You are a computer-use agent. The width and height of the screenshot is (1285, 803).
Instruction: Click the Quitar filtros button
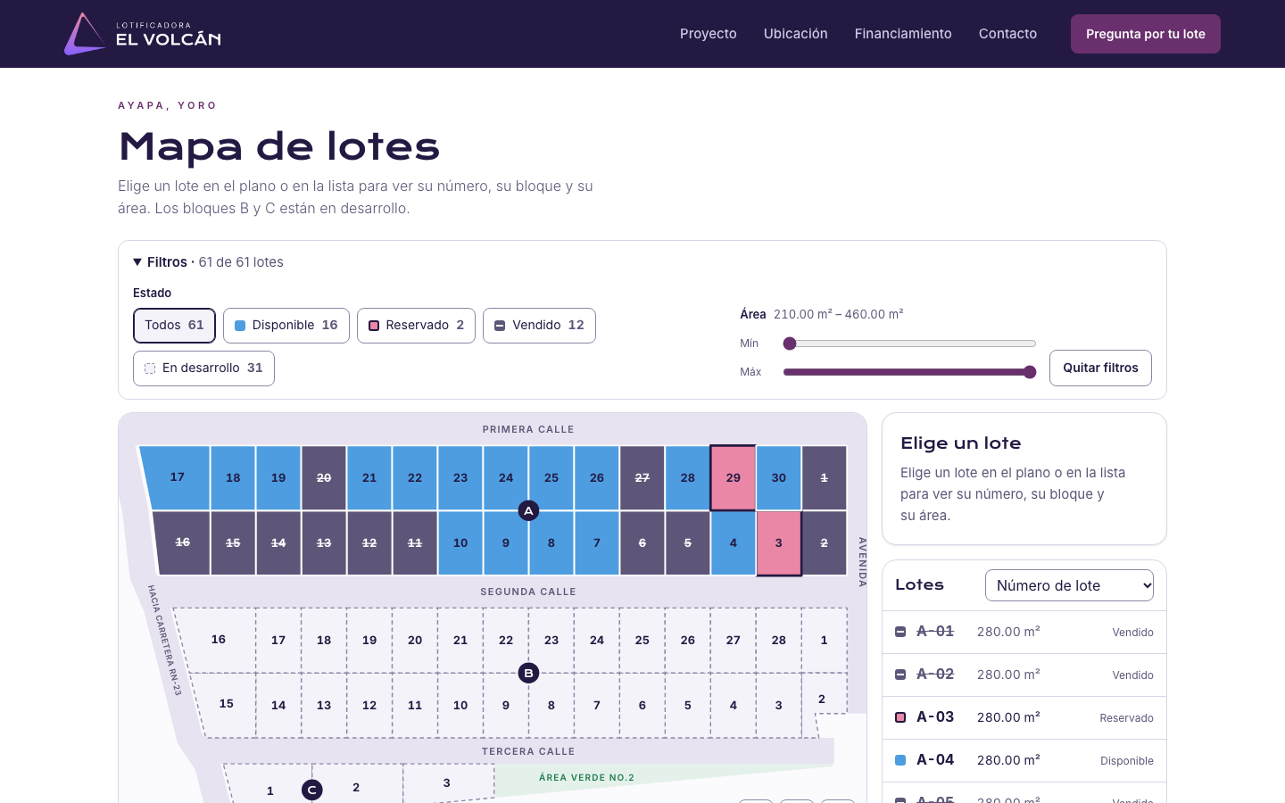(x=1100, y=368)
